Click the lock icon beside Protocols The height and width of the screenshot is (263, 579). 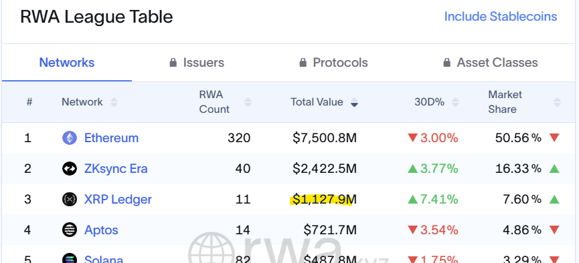[303, 62]
